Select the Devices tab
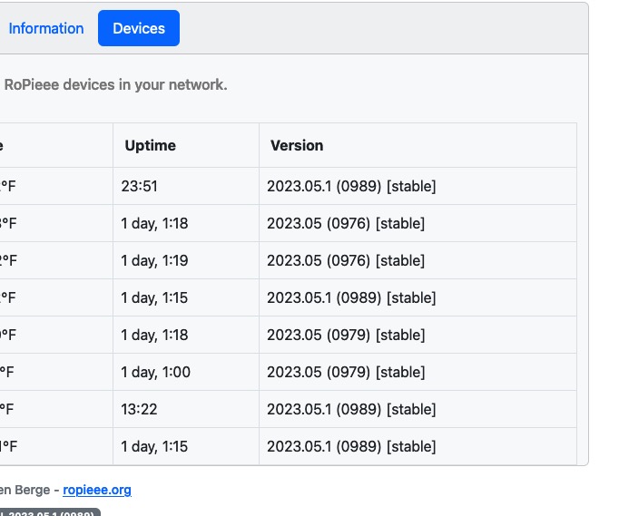The height and width of the screenshot is (516, 619). (139, 28)
